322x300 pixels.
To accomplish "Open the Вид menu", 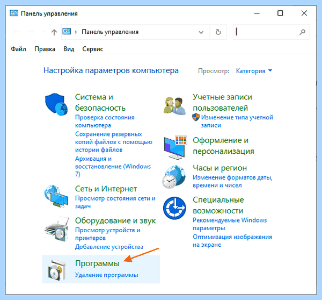I will coord(69,49).
